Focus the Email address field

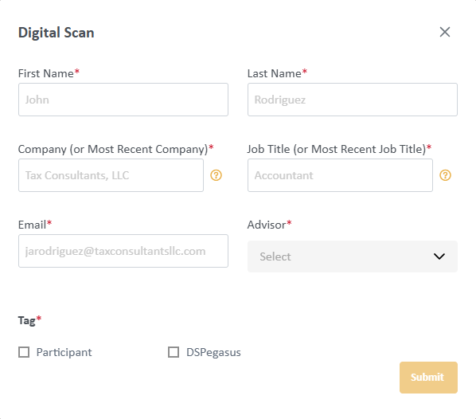tap(123, 251)
